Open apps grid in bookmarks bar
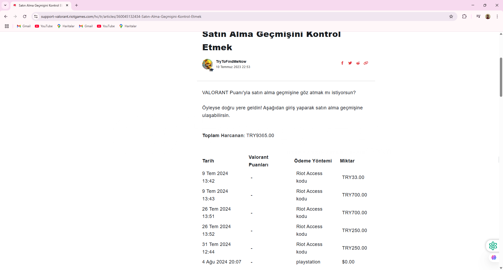 pos(7,26)
